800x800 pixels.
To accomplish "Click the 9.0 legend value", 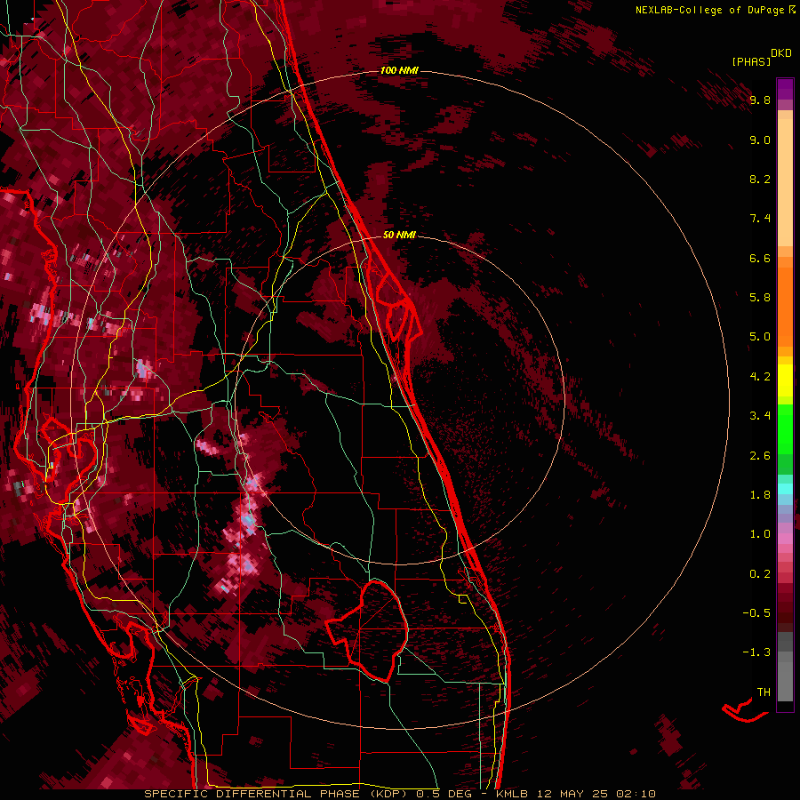I will (x=760, y=140).
